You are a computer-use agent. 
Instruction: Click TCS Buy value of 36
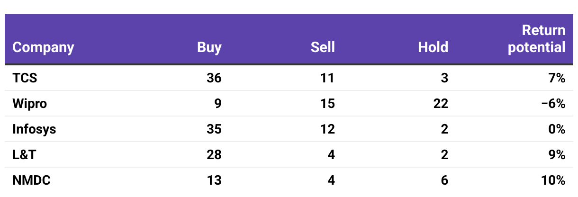click(214, 78)
